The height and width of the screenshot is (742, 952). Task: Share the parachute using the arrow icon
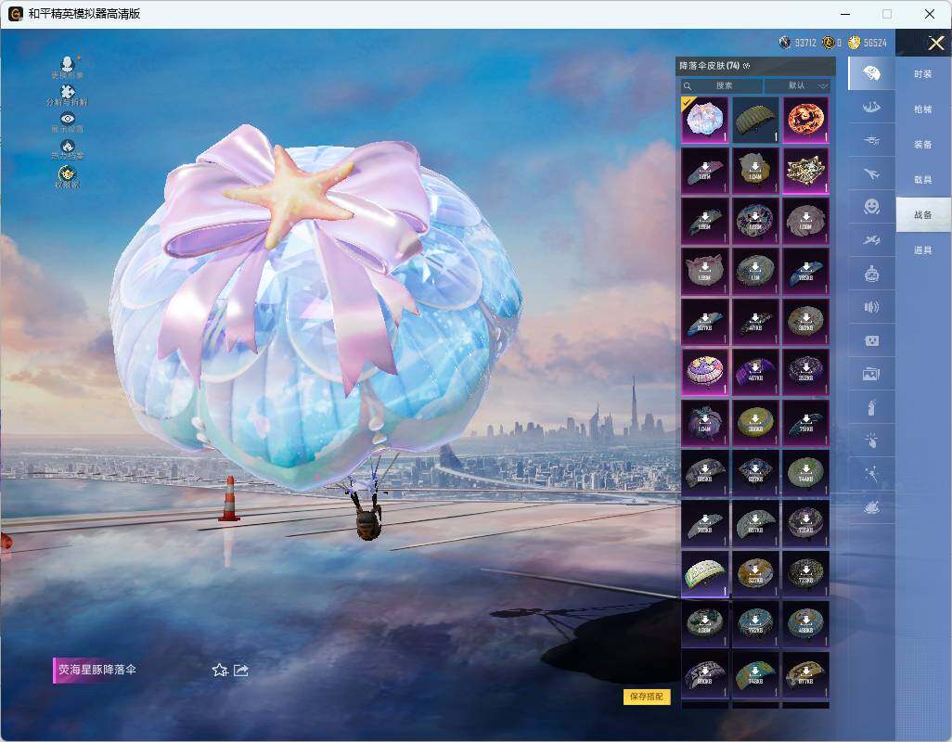[241, 670]
